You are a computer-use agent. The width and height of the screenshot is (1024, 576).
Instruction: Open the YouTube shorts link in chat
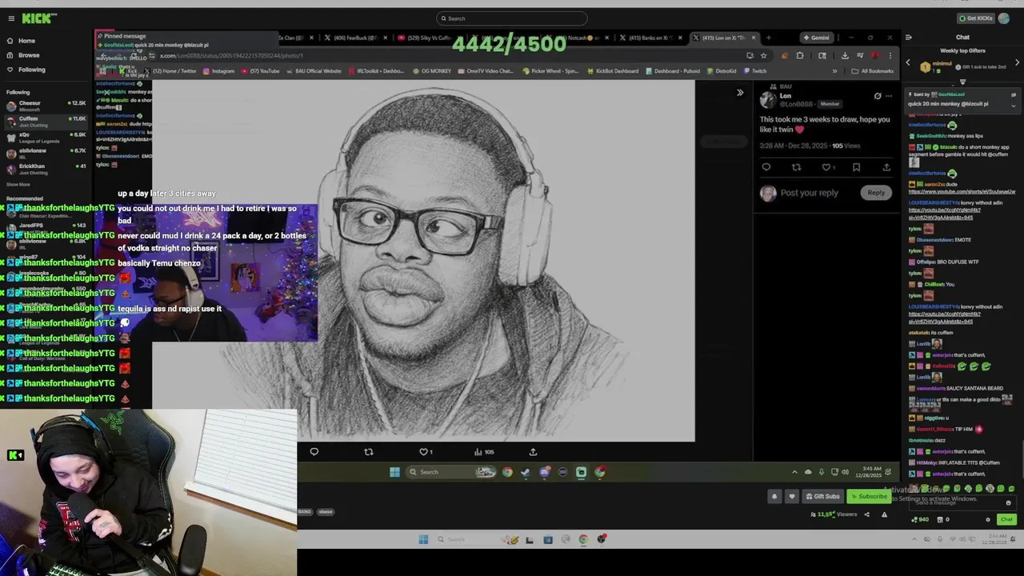click(962, 192)
